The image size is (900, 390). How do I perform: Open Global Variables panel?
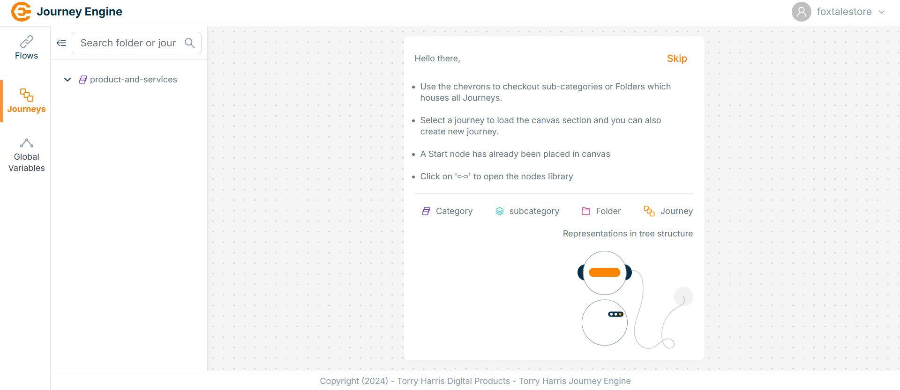pyautogui.click(x=26, y=155)
